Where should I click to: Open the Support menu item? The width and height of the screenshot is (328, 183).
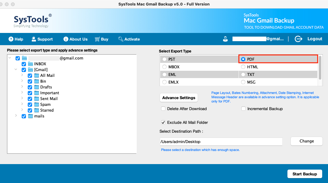click(42, 39)
